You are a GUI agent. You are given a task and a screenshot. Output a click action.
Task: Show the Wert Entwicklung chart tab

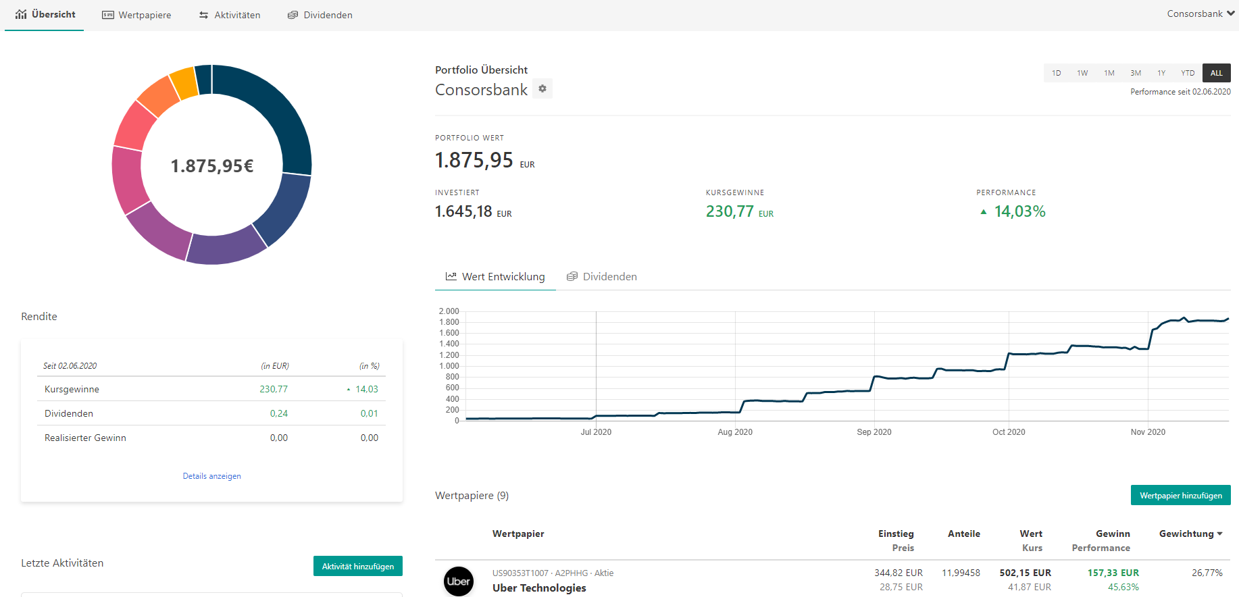click(495, 277)
